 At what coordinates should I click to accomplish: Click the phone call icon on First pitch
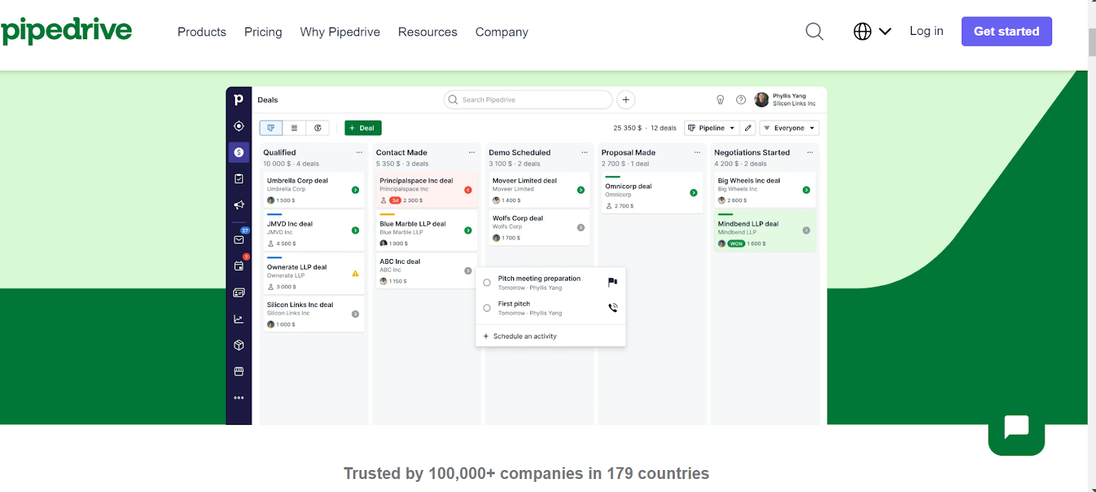click(612, 308)
